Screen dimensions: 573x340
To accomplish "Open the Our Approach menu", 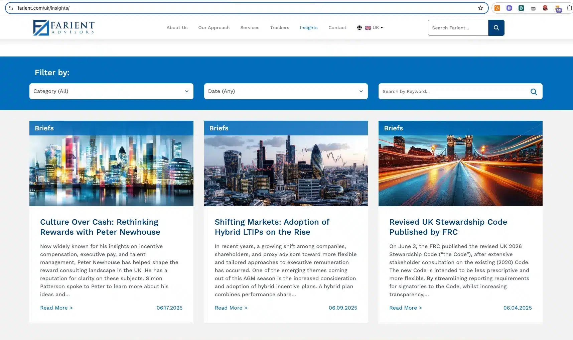I will click(x=214, y=28).
